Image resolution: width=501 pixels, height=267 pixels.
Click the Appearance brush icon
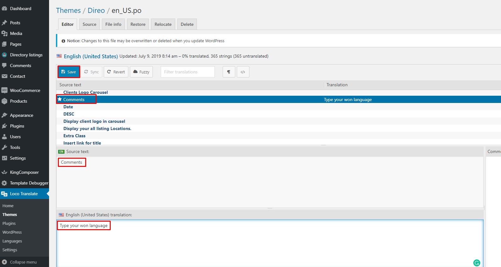coord(4,115)
